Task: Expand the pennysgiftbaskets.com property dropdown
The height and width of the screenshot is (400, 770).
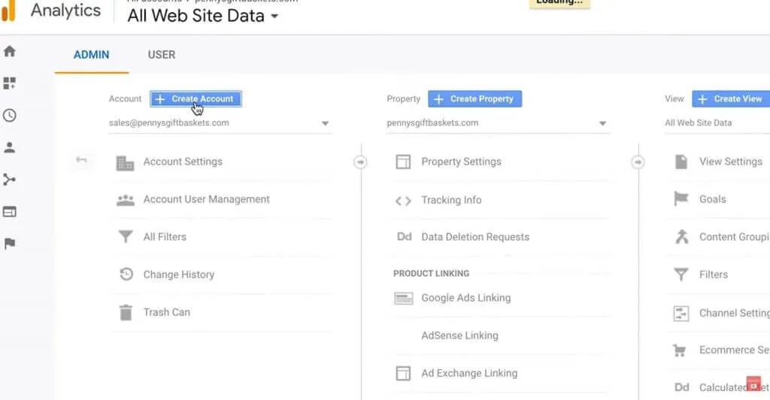Action: [498, 123]
